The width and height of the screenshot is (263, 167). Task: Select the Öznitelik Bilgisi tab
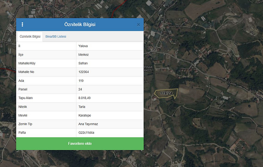(x=30, y=36)
